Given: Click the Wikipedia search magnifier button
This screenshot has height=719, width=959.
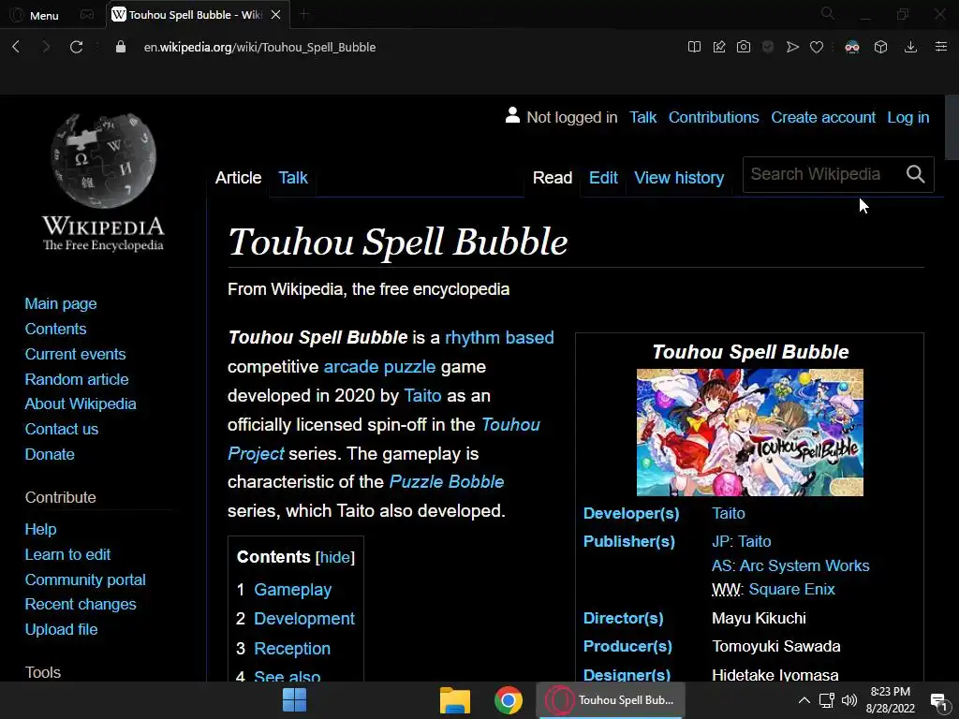Looking at the screenshot, I should 916,174.
